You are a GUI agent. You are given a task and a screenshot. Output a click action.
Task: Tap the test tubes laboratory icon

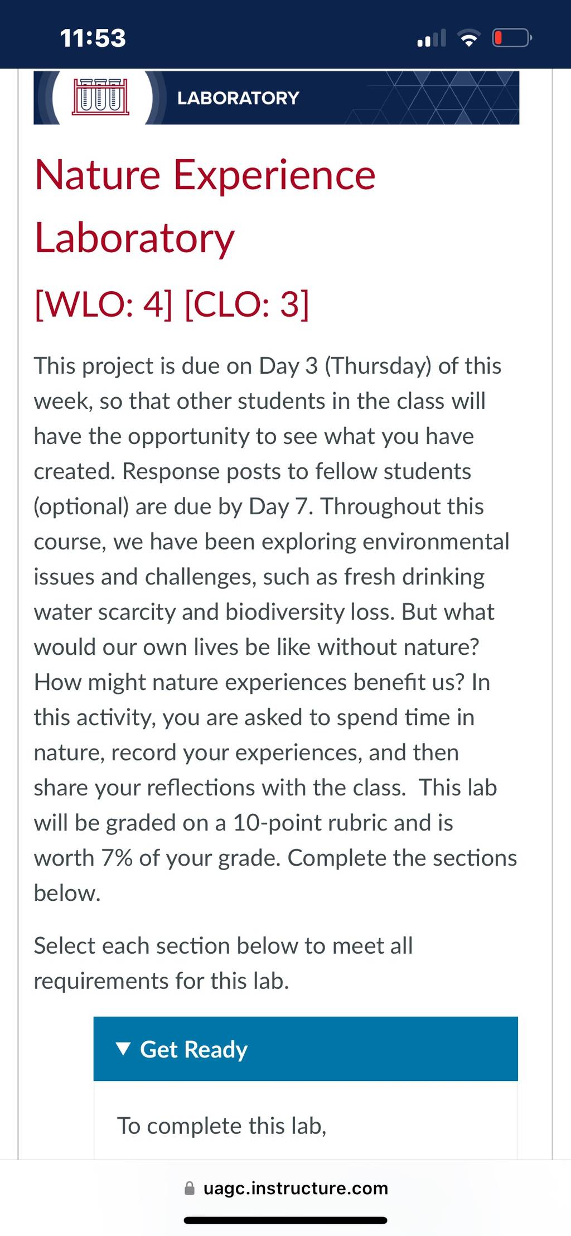[100, 97]
